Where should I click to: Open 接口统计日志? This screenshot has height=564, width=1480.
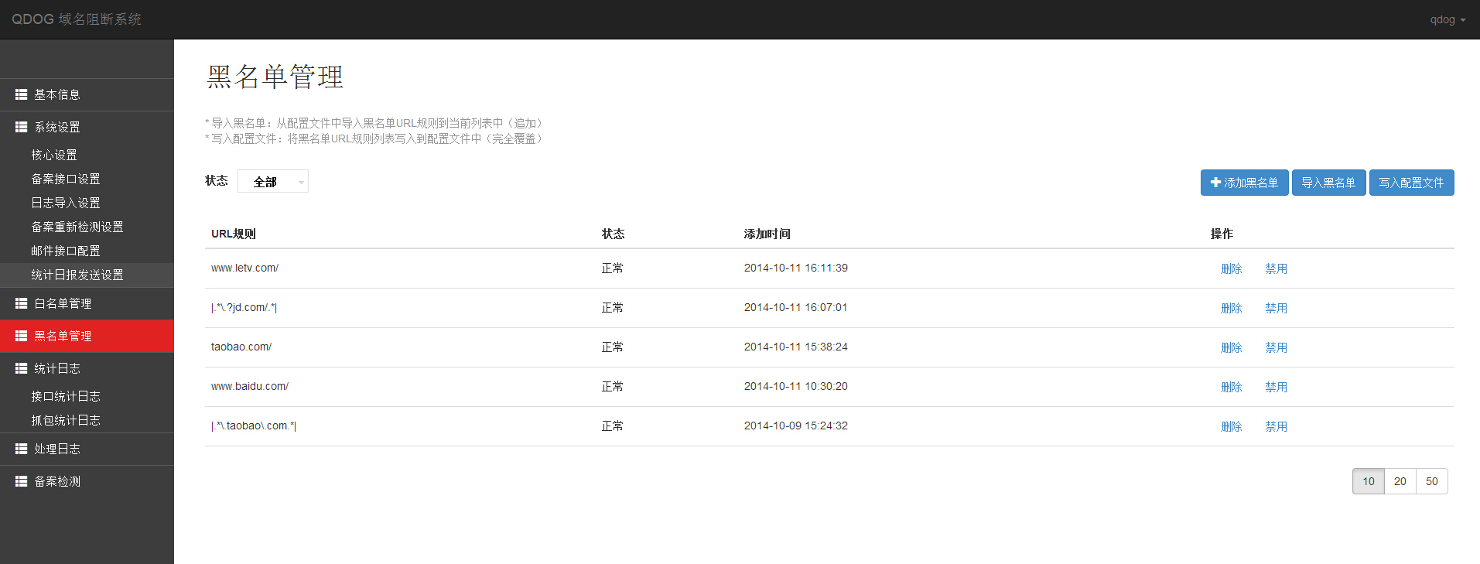(x=66, y=396)
